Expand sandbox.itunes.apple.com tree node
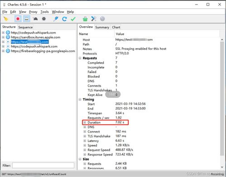 [x=3, y=37]
